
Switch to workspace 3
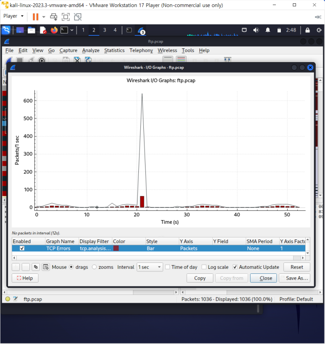[105, 30]
